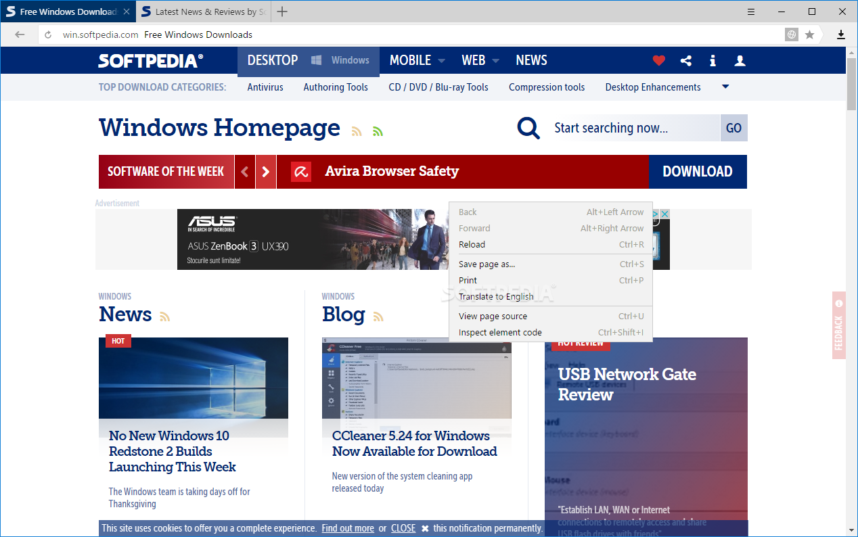Click RSS icon next to News heading
The image size is (858, 537).
pyautogui.click(x=164, y=316)
